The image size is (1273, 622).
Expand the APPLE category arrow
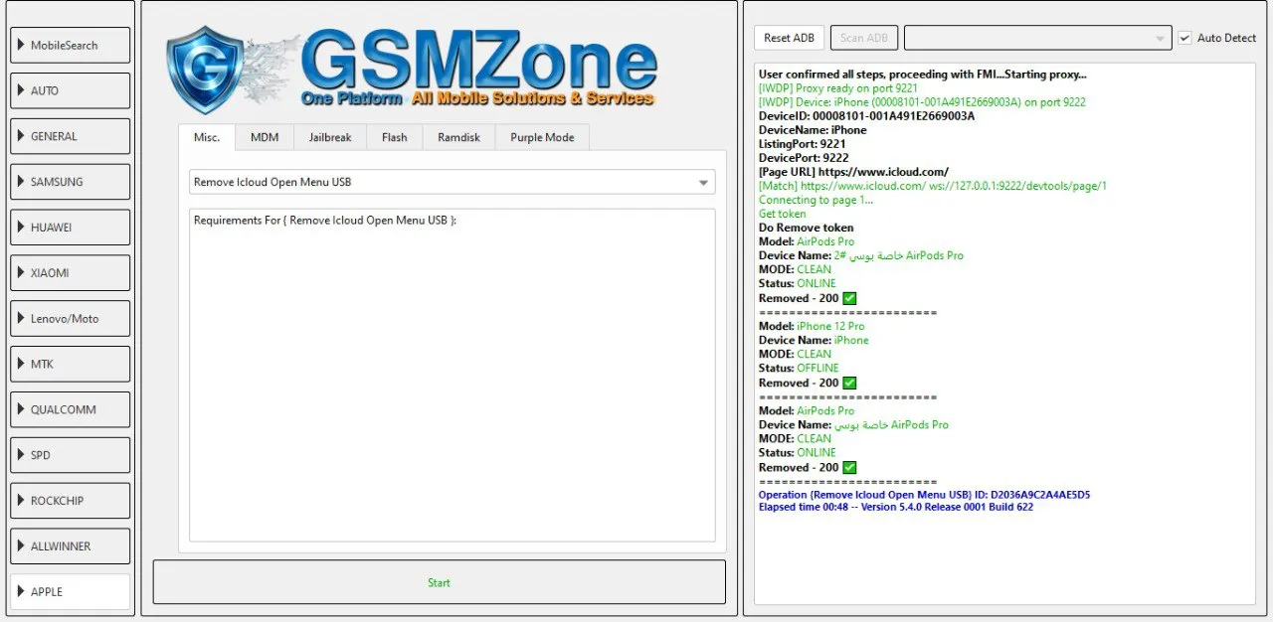pyautogui.click(x=21, y=591)
